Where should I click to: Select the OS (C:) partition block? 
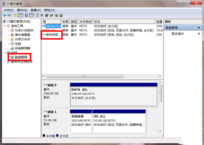point(119,121)
